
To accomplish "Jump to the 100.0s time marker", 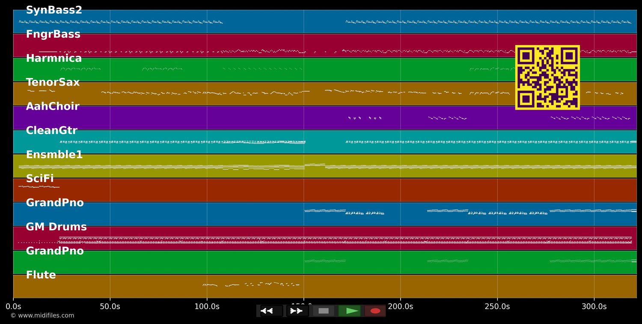I will 207,306.
